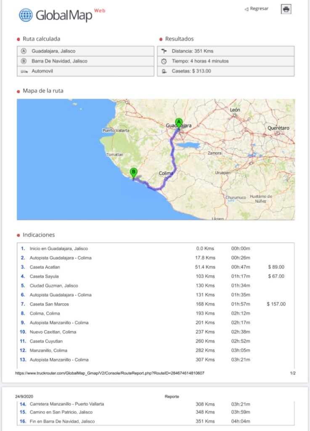Select step 16 Fin en Barra De Navidad
The height and width of the screenshot is (431, 310).
[62, 421]
